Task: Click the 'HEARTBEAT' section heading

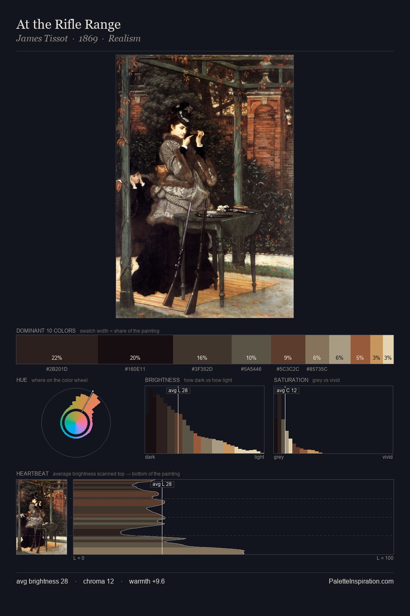Action: [x=32, y=473]
